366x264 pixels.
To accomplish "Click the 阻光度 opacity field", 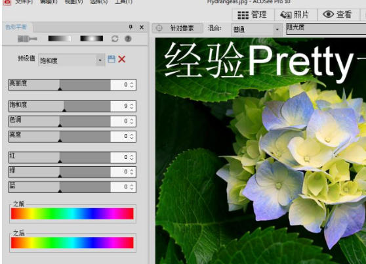I will pyautogui.click(x=326, y=29).
